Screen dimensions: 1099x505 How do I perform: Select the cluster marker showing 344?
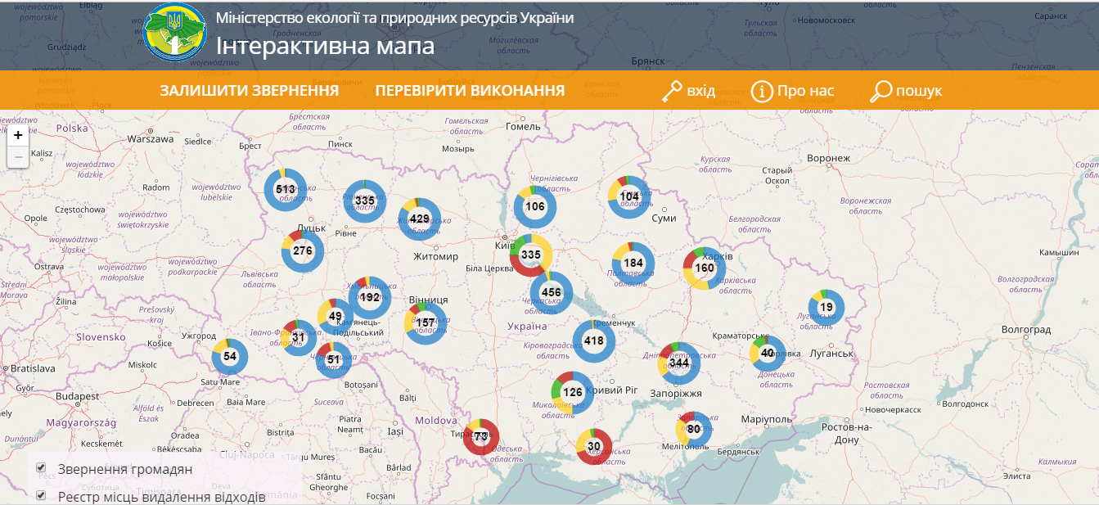click(x=678, y=363)
